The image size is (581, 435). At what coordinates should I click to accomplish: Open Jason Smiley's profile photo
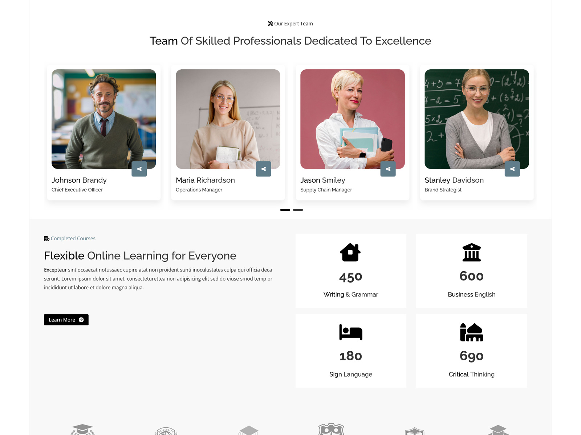353,119
